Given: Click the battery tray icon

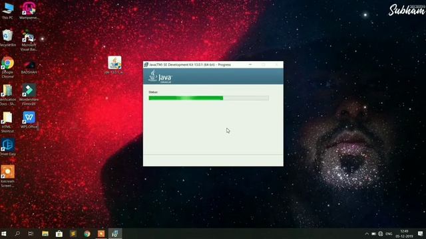Looking at the screenshot, I should [373, 234].
